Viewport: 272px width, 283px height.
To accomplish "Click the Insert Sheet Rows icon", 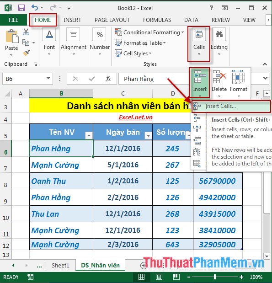I will pyautogui.click(x=197, y=118).
